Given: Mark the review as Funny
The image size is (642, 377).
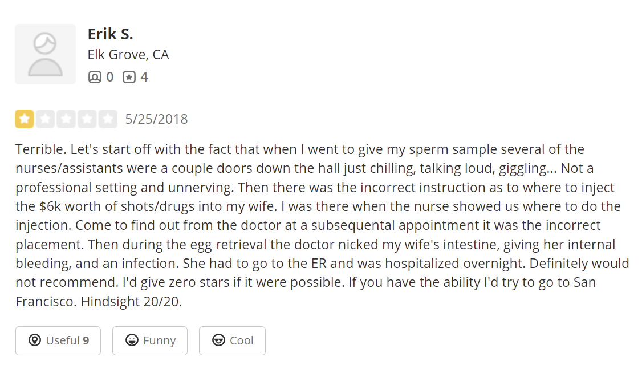Looking at the screenshot, I should [x=150, y=340].
